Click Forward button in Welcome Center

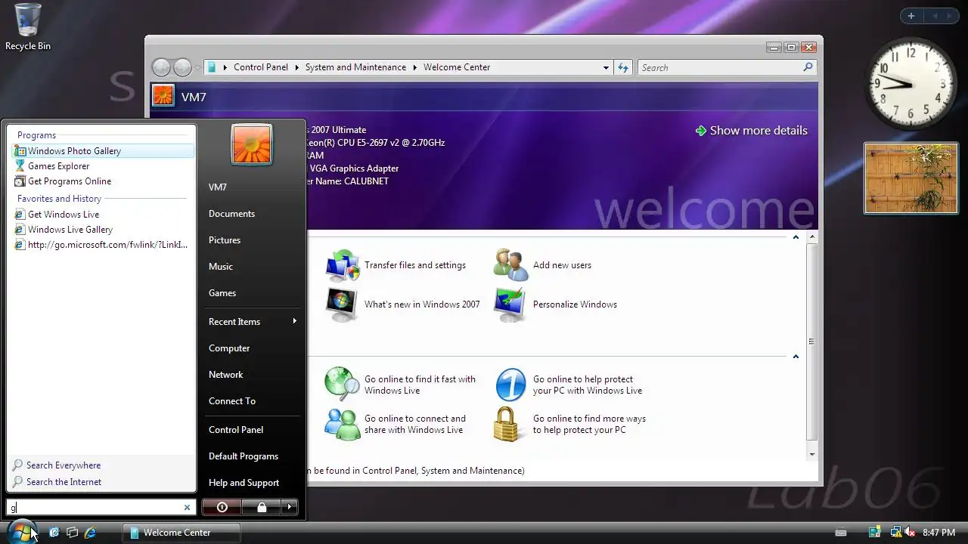pyautogui.click(x=182, y=67)
